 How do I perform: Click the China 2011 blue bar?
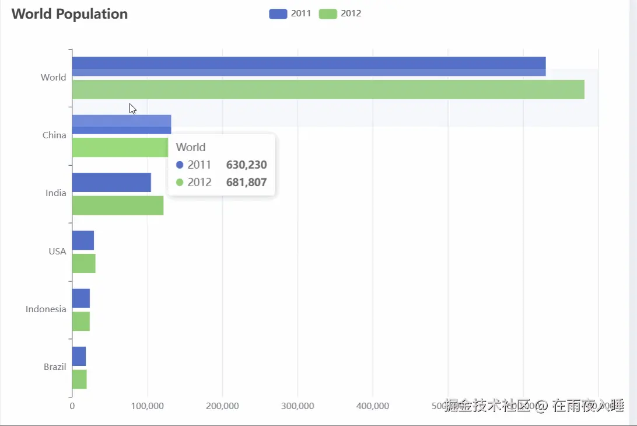pyautogui.click(x=121, y=124)
